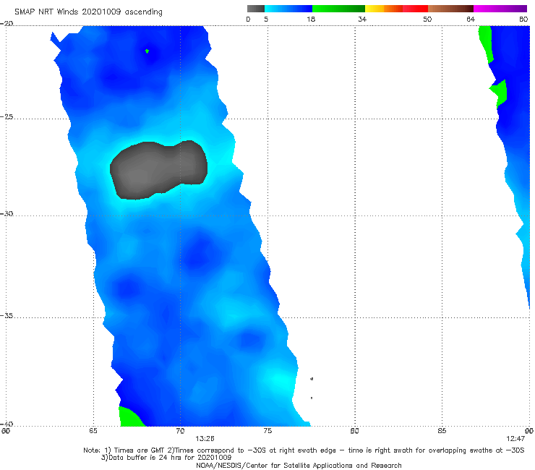Click the title 'SMAP NRT Winds 20201009 ascending'
This screenshot has height=470, width=535.
pyautogui.click(x=88, y=12)
